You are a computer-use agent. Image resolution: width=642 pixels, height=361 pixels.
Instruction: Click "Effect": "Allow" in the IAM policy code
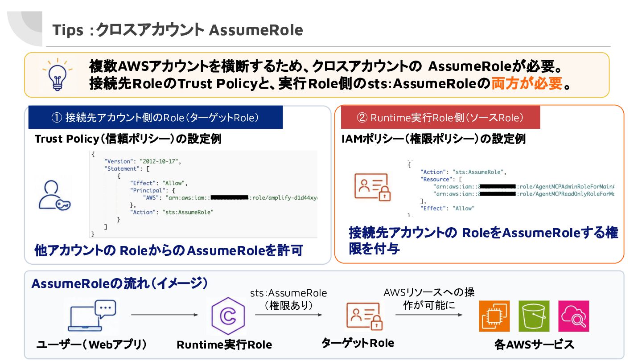coord(448,208)
